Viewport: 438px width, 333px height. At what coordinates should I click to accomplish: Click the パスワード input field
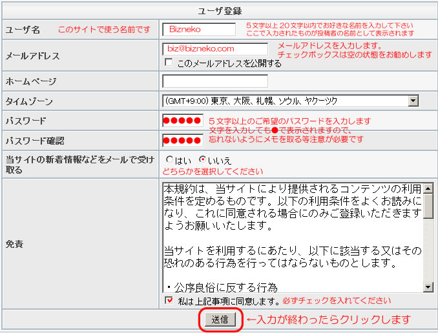click(183, 121)
